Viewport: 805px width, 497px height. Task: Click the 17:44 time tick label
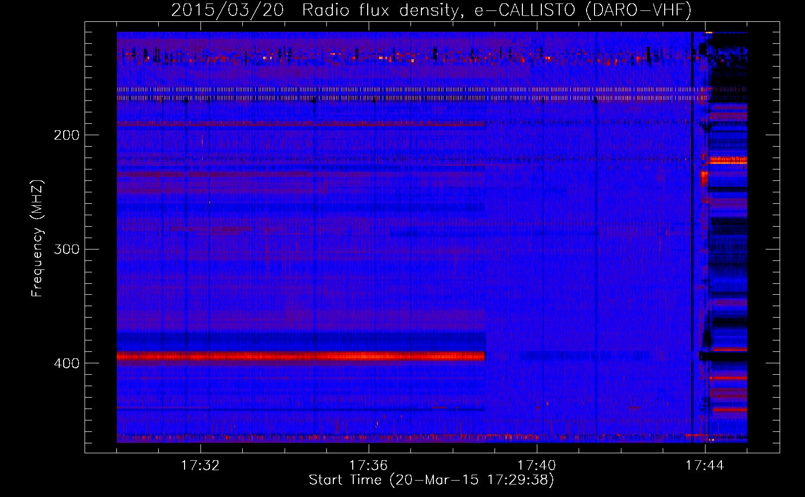[705, 466]
